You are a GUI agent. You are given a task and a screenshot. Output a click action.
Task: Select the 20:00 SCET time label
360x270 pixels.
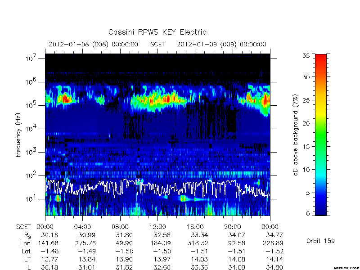(x=233, y=227)
